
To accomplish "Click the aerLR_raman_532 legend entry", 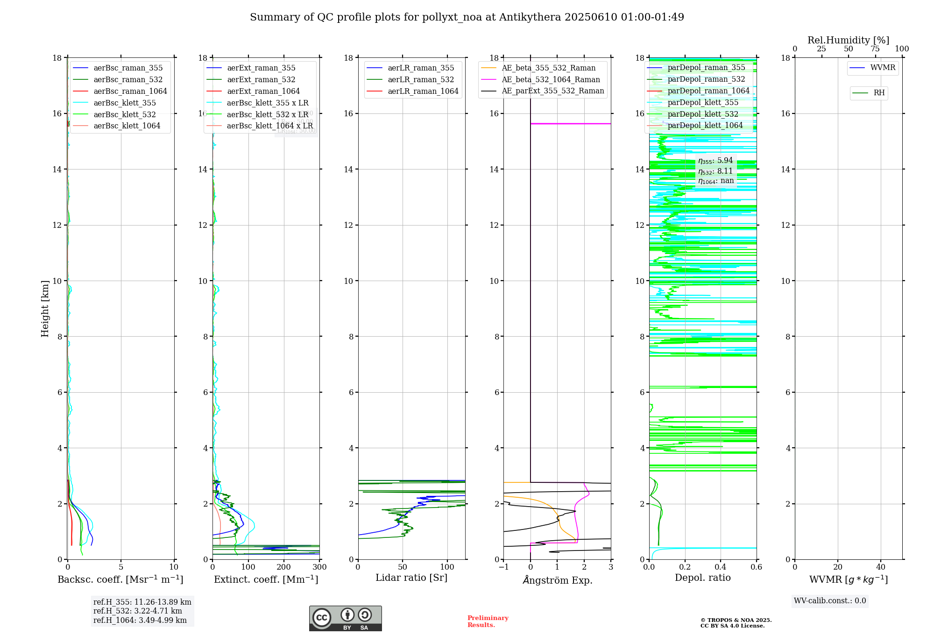I will point(411,80).
